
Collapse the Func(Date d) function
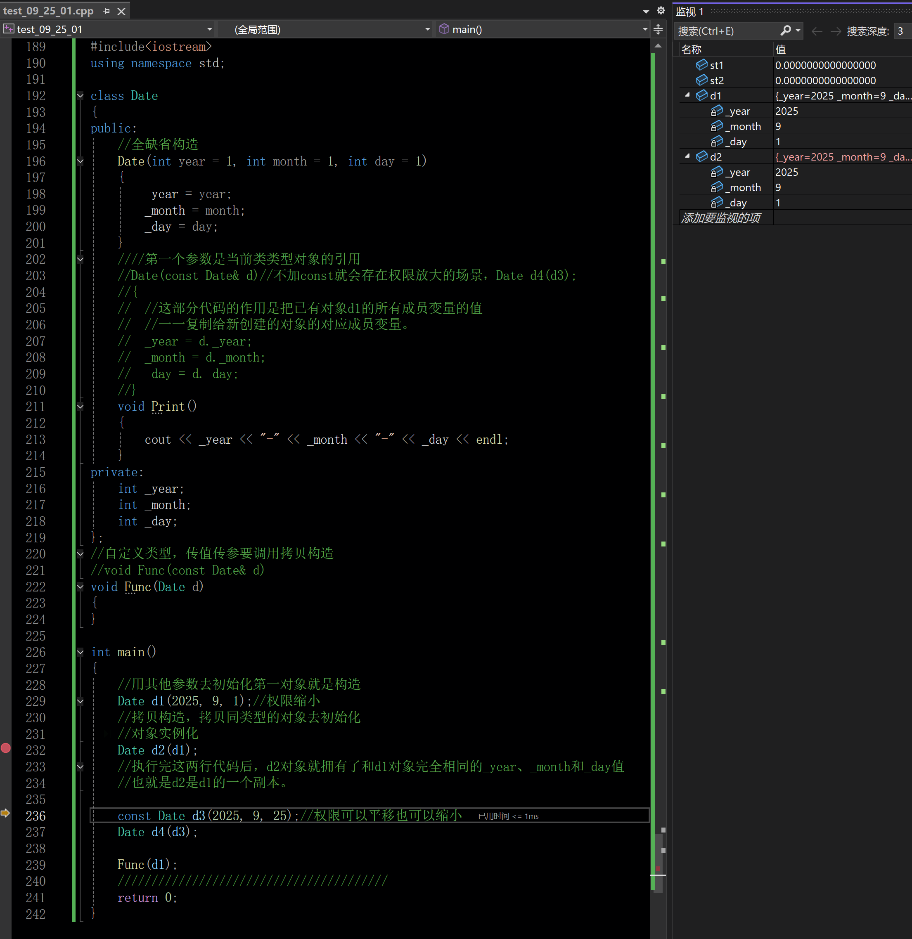click(x=81, y=587)
